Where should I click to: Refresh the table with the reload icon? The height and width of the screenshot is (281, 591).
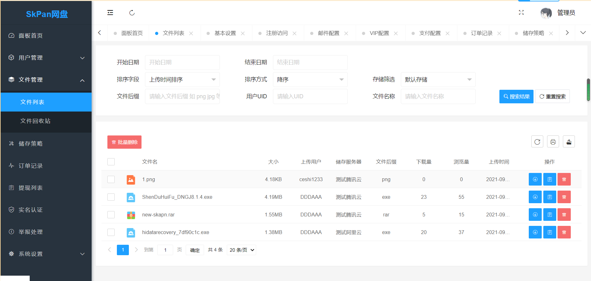point(537,142)
